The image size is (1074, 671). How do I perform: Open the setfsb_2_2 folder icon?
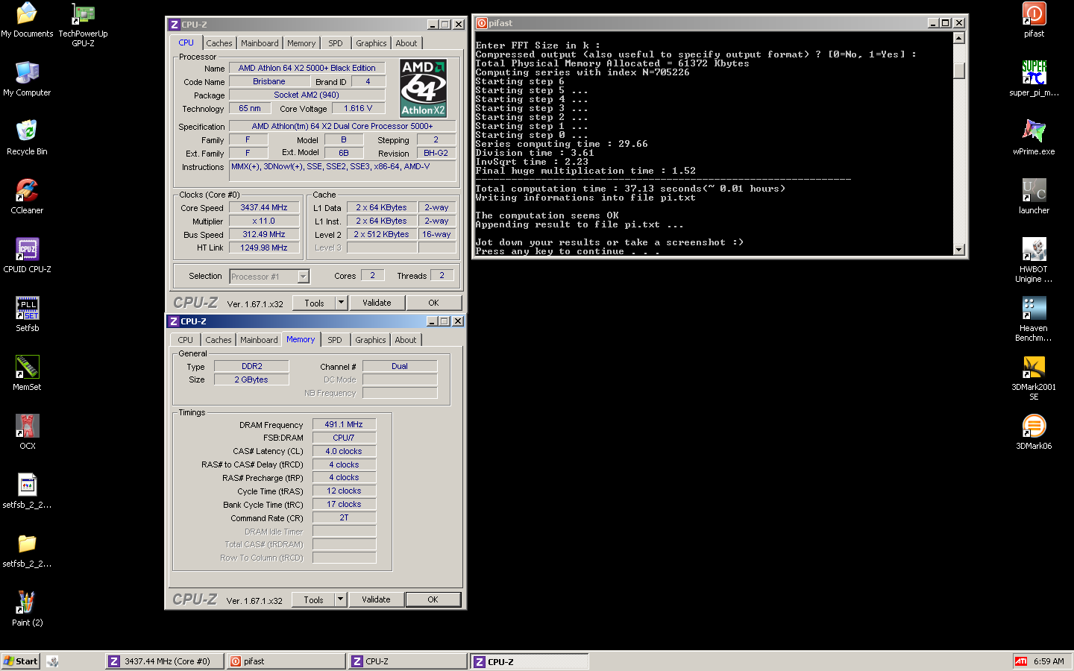(27, 544)
